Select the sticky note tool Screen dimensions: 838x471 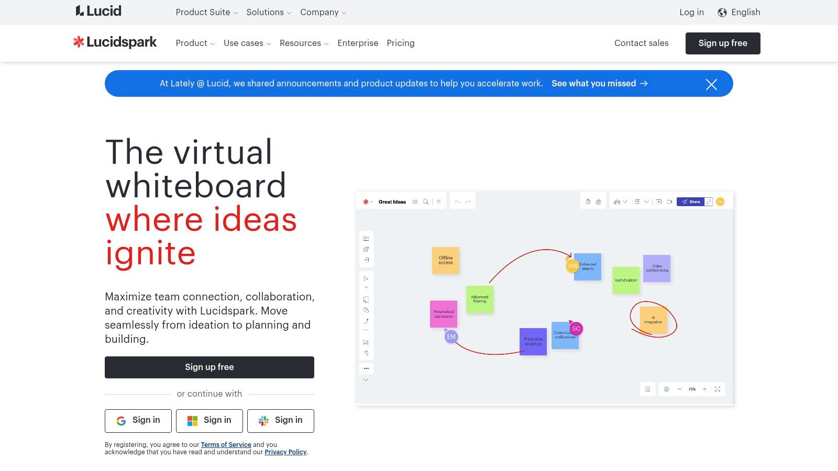click(366, 300)
